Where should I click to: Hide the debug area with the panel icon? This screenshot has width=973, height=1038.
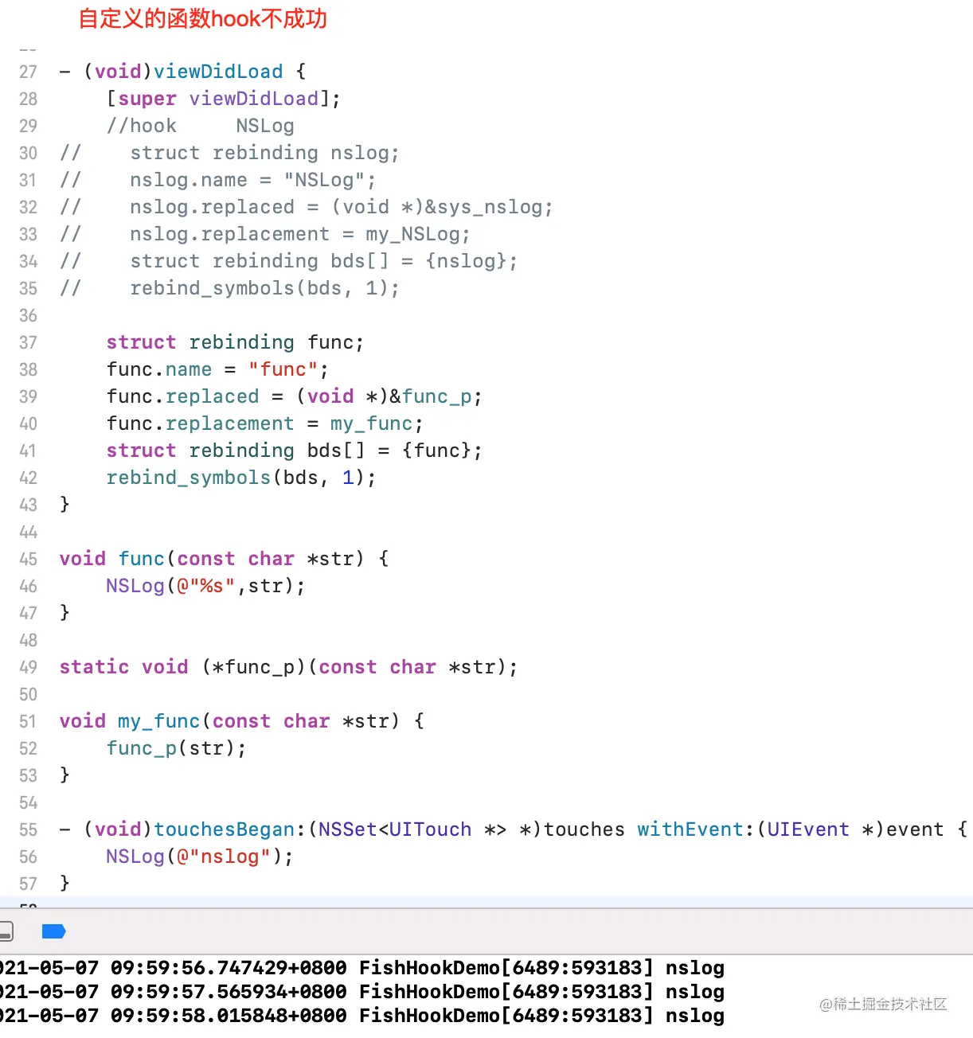(6, 931)
